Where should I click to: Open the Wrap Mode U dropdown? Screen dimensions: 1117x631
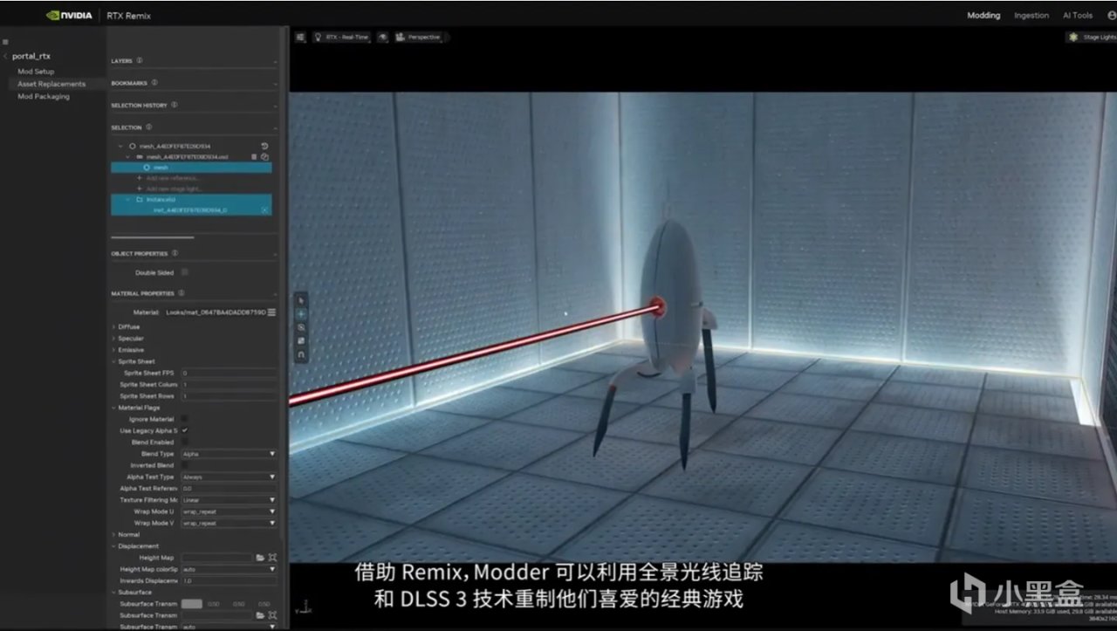(229, 511)
